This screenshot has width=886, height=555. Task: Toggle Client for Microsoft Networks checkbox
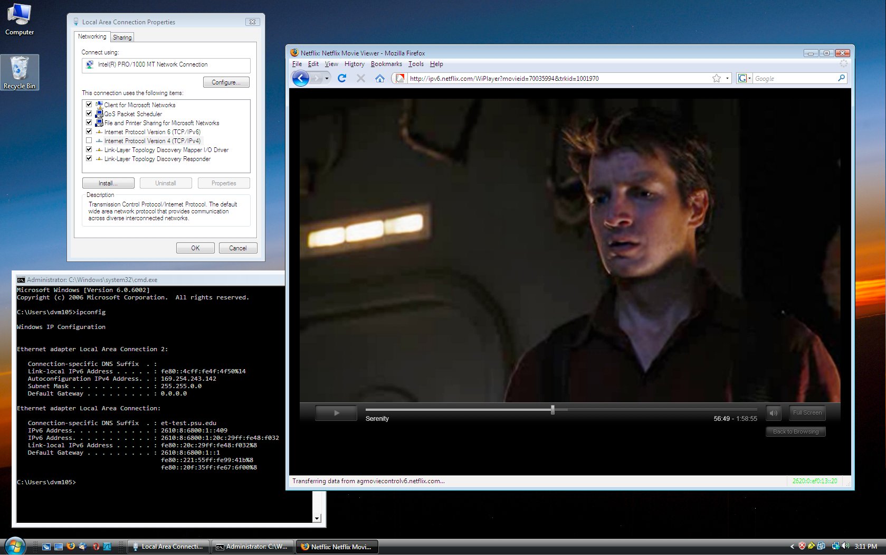pyautogui.click(x=89, y=105)
